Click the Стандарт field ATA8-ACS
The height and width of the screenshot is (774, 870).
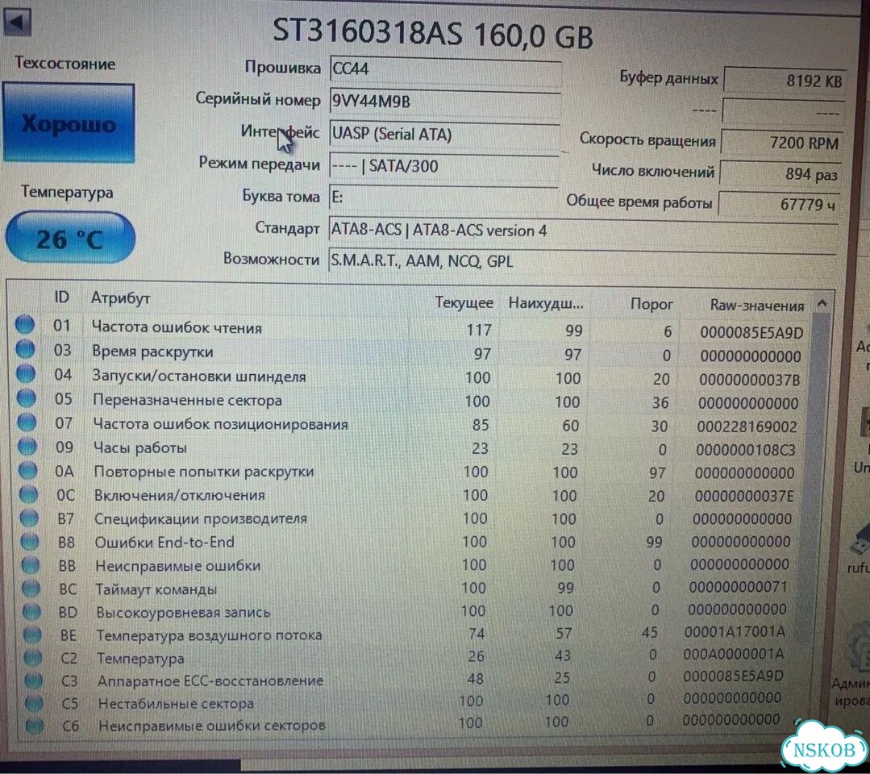[x=583, y=231]
